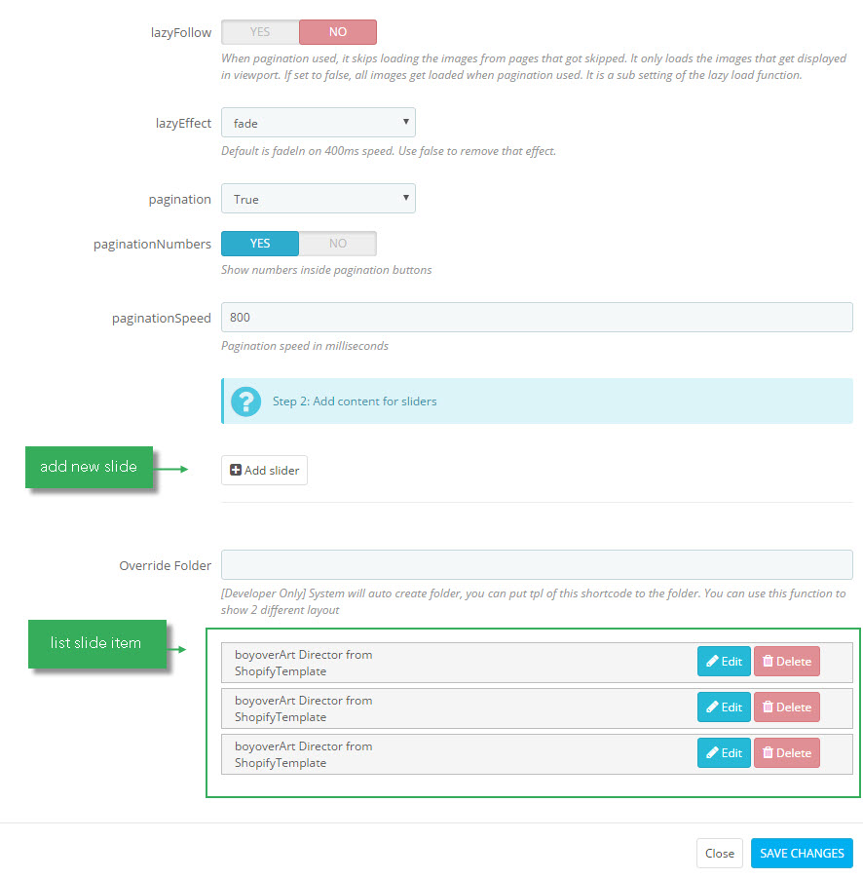Set lazyFollow toggle to YES
This screenshot has width=863, height=879.
tap(260, 32)
